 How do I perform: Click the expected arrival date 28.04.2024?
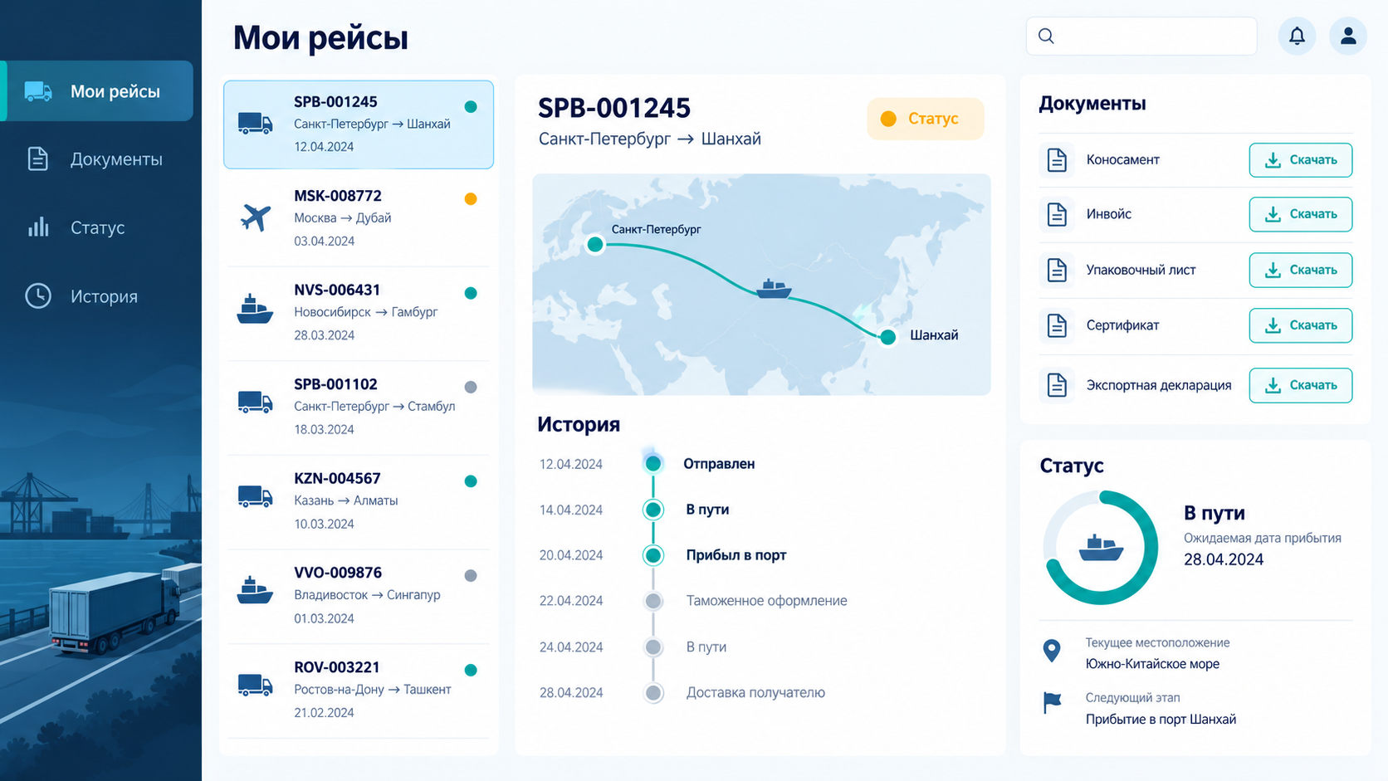[1224, 559]
